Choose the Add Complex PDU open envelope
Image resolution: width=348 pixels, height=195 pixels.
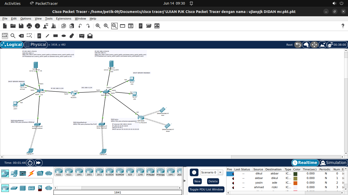tap(90, 36)
